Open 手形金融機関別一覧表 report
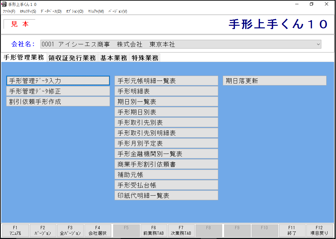This screenshot has height=239, width=336. (x=166, y=154)
